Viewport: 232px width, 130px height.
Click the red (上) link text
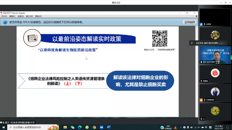coord(67,83)
